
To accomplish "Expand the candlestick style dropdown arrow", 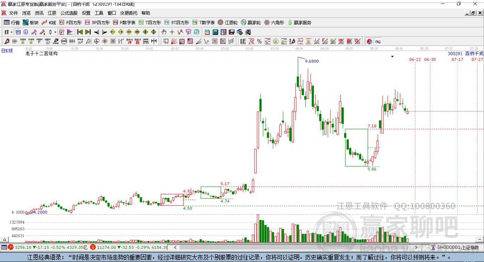I will (55, 32).
